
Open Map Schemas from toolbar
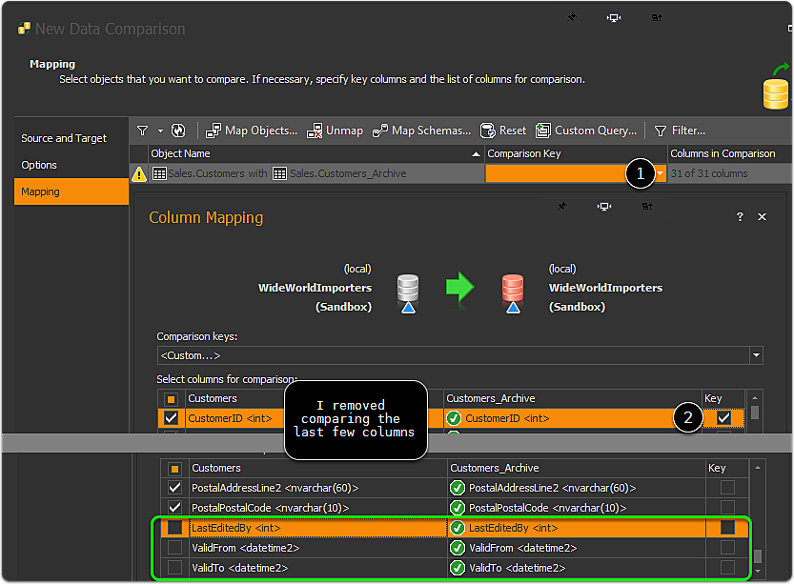[421, 131]
